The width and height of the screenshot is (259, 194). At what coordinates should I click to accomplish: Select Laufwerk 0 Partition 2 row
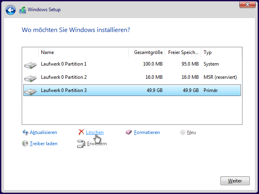tap(132, 77)
